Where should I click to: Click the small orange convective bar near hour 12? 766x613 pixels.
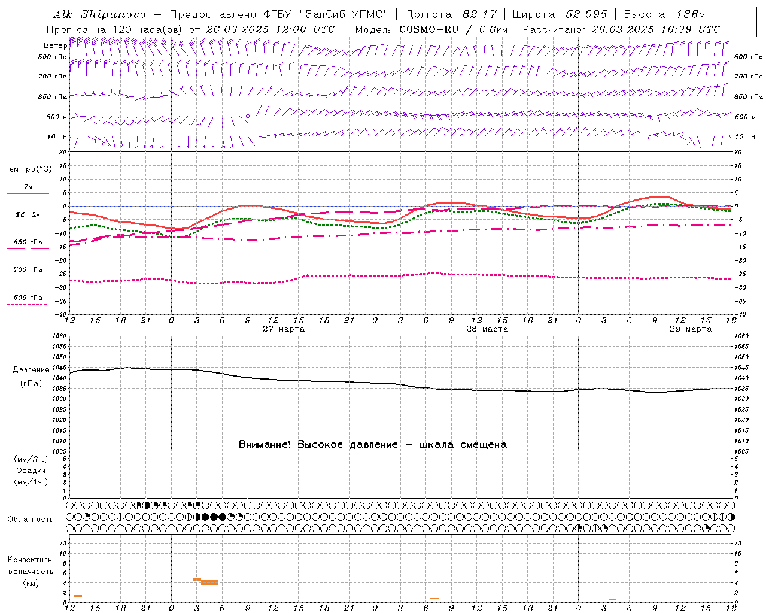tap(78, 596)
